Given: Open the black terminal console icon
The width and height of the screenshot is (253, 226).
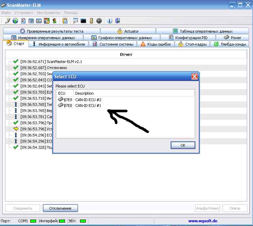Looking at the screenshot, I should (x=83, y=21).
